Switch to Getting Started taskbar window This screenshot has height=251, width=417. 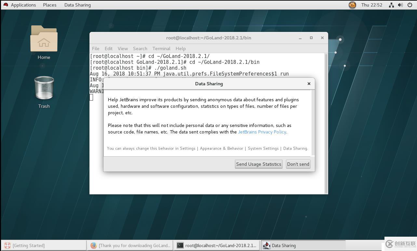(x=44, y=245)
